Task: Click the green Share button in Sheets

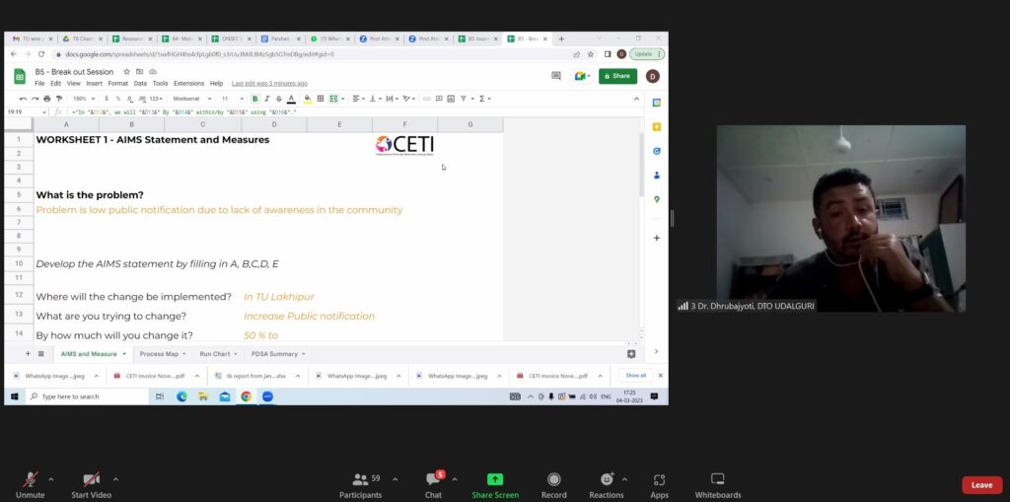Action: point(617,76)
